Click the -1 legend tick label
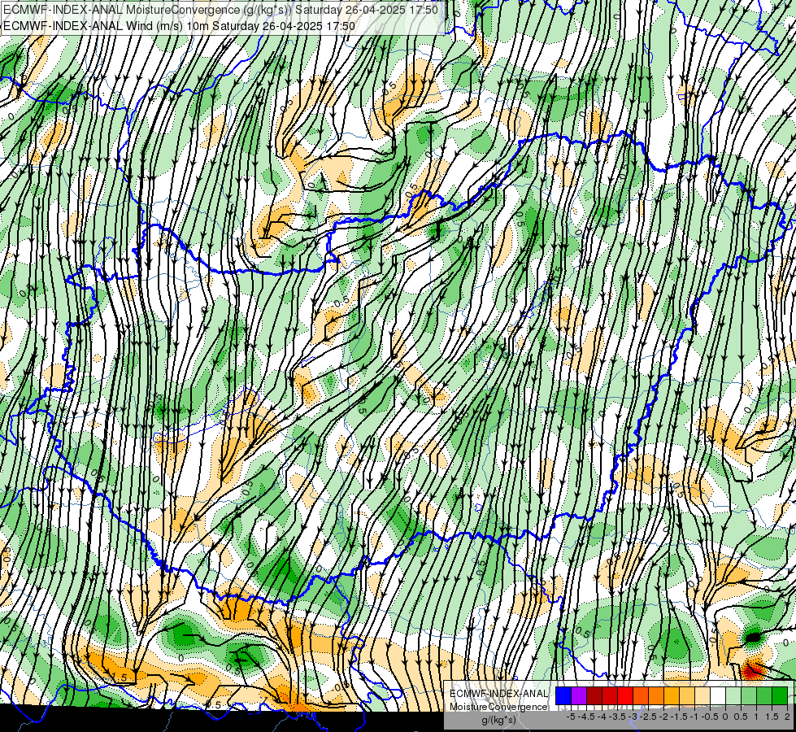 coord(694,717)
